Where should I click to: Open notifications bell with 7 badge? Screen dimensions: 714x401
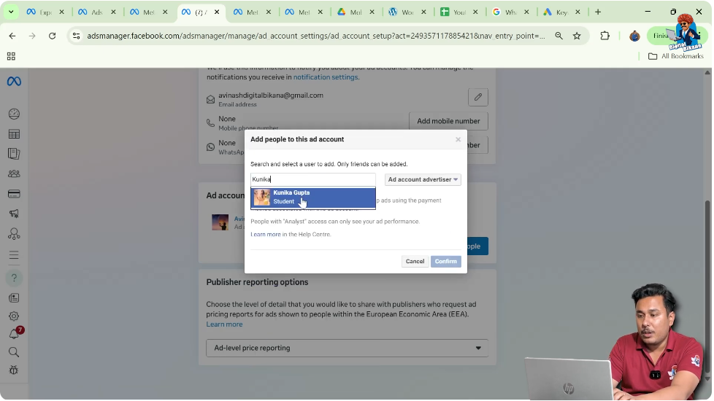(x=15, y=334)
